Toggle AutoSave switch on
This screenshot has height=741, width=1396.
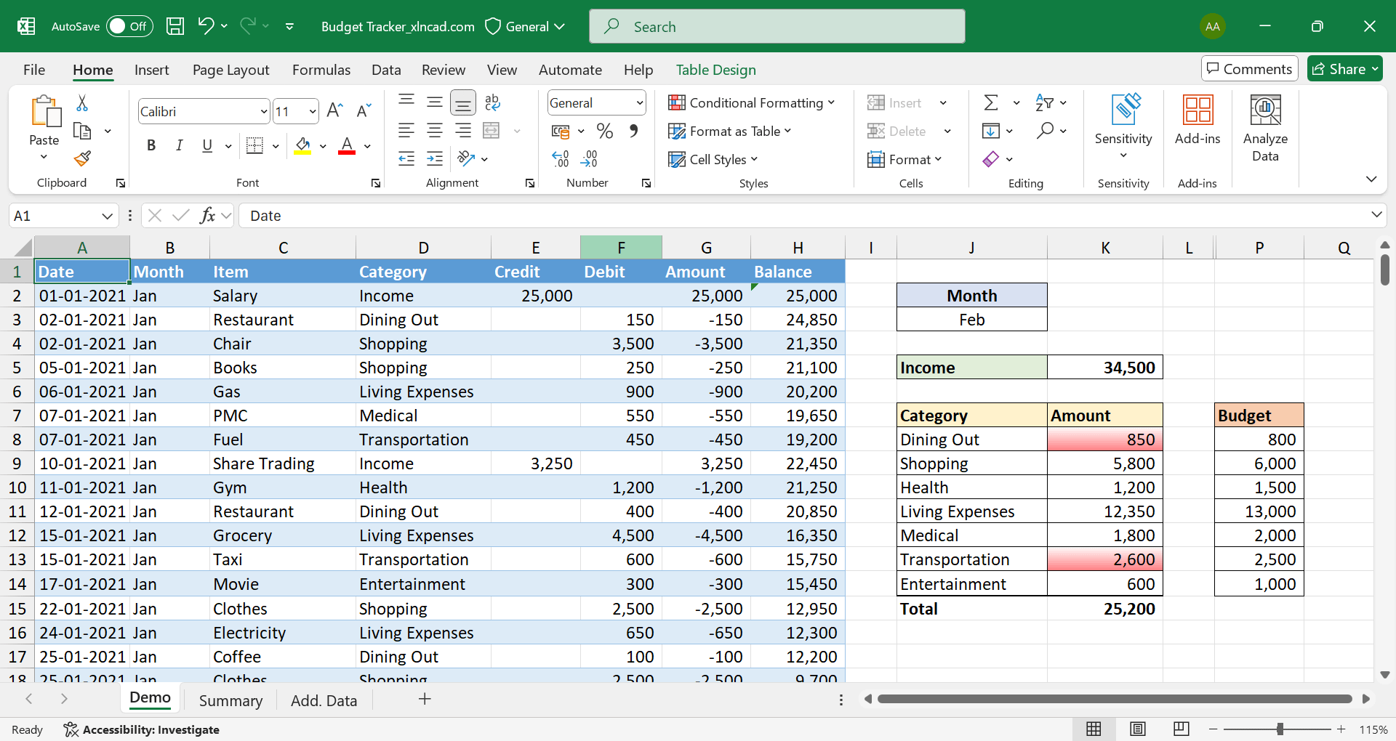pyautogui.click(x=129, y=27)
